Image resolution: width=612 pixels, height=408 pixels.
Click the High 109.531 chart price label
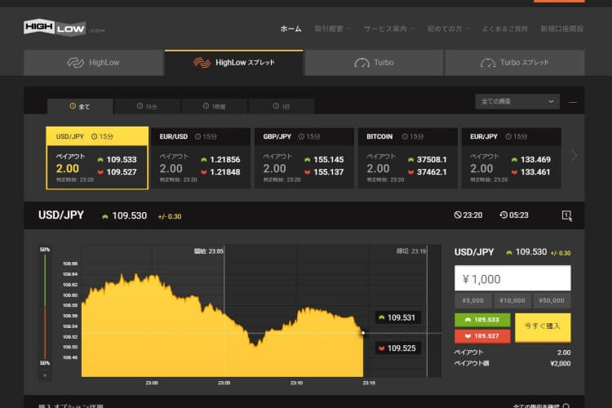[x=397, y=317]
